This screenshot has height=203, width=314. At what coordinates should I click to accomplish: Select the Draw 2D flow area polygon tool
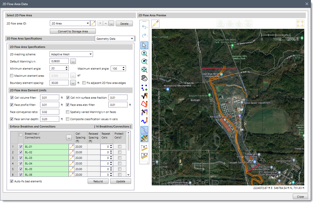(145, 104)
